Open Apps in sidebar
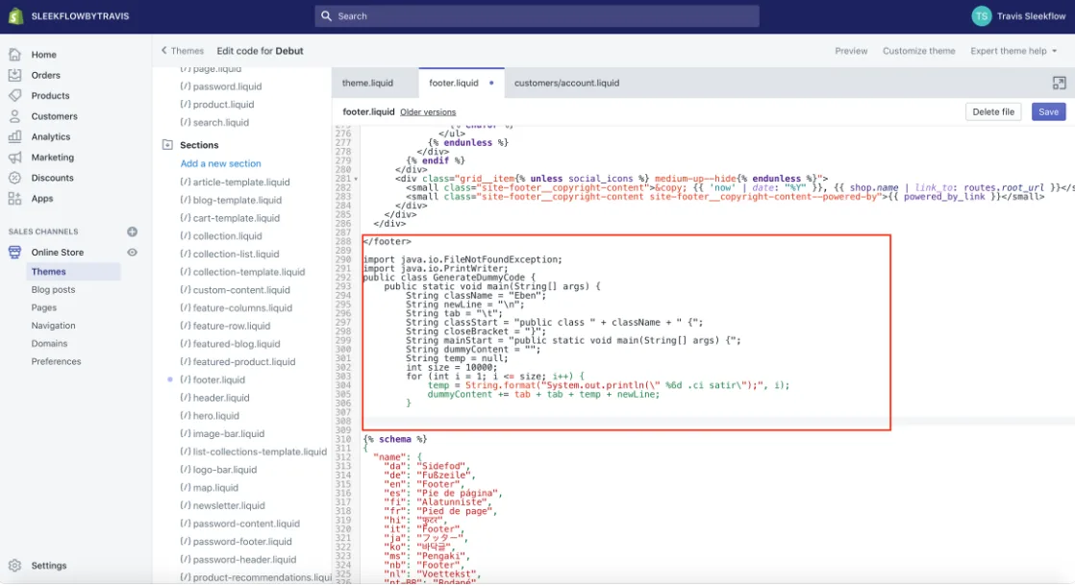 click(x=41, y=198)
